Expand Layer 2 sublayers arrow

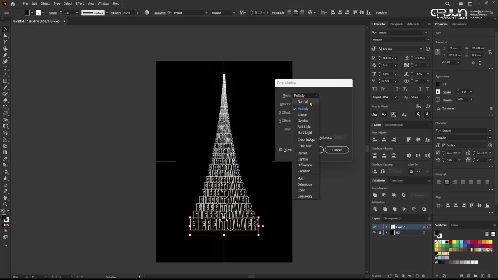[x=386, y=227]
